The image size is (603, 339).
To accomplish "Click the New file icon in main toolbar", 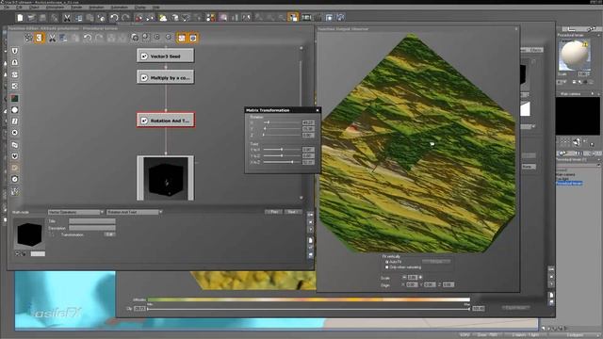I will [20, 17].
